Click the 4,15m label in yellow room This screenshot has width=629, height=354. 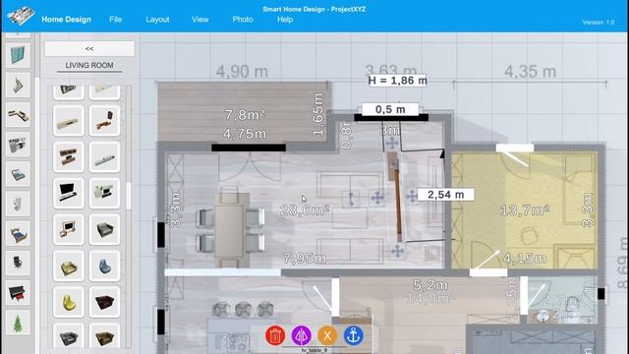pyautogui.click(x=524, y=259)
